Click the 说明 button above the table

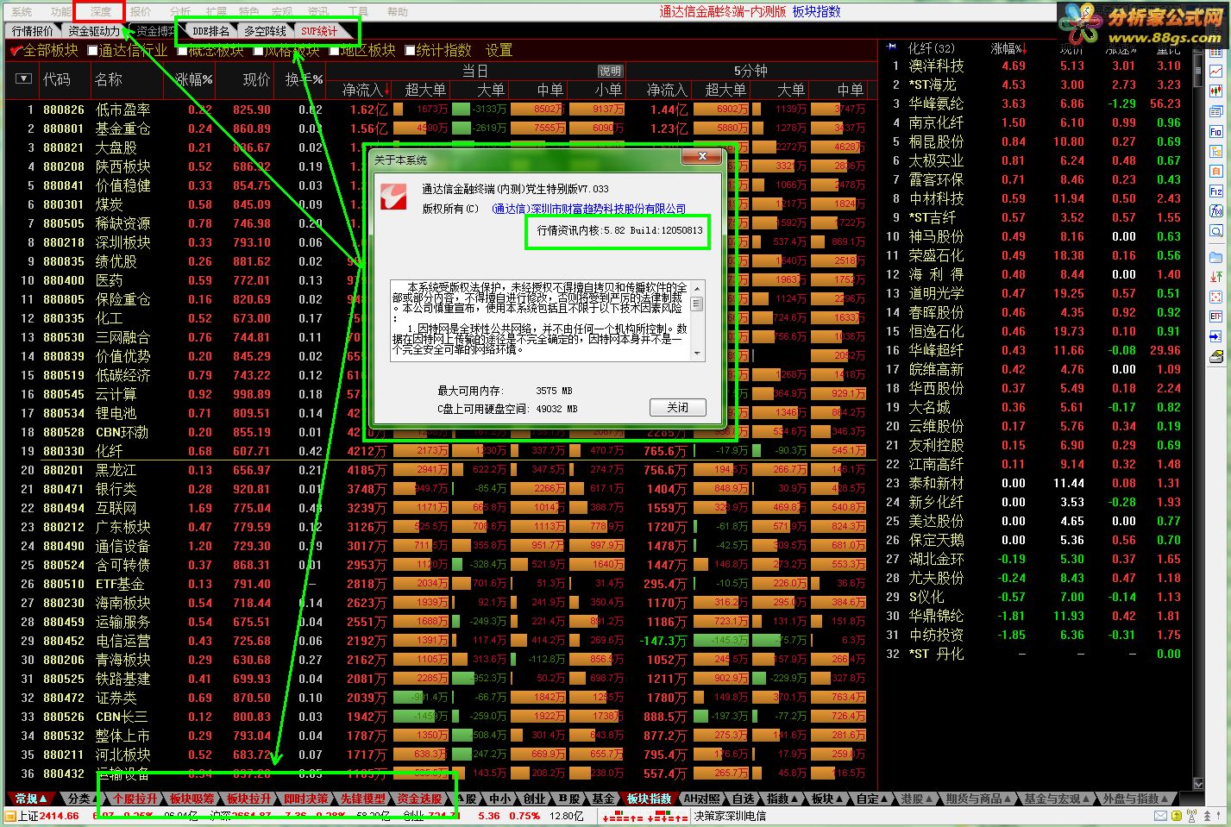pyautogui.click(x=610, y=71)
